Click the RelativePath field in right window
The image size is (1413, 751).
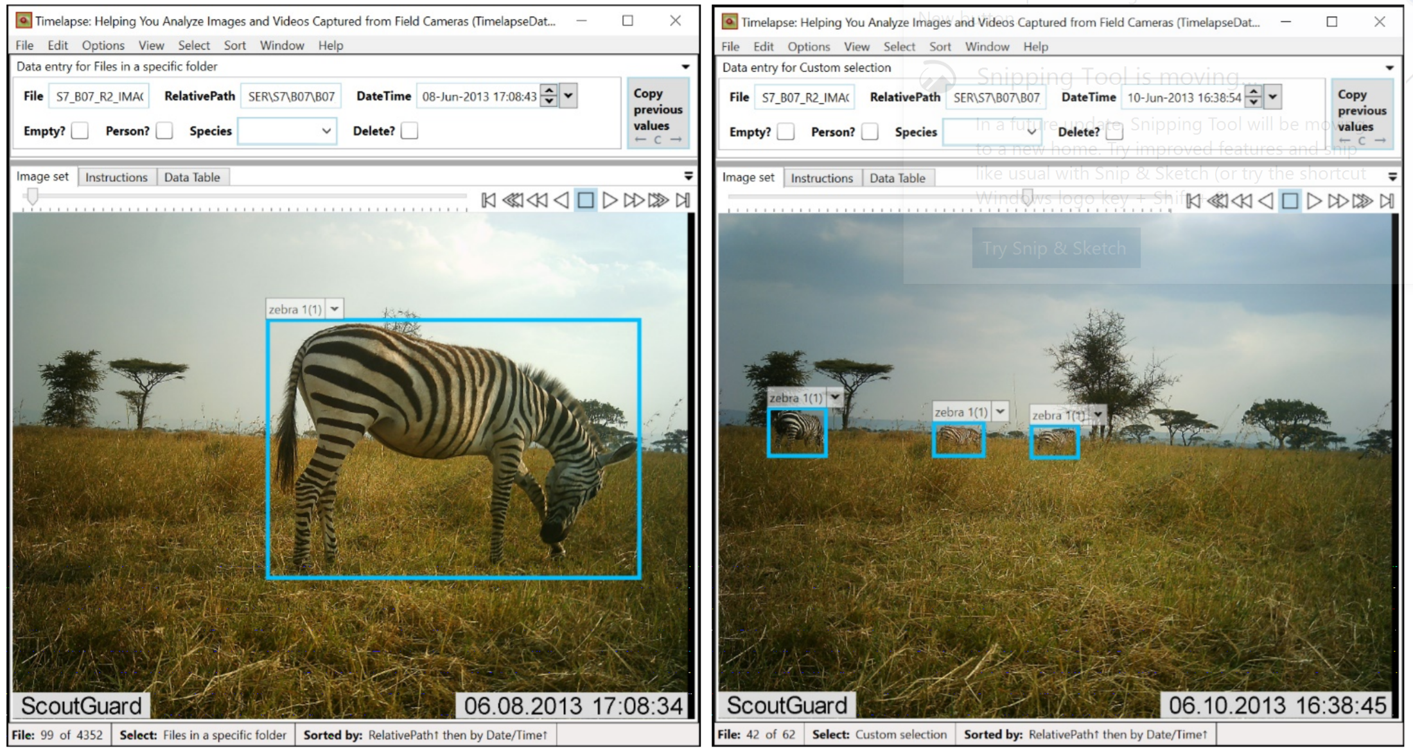click(x=996, y=98)
